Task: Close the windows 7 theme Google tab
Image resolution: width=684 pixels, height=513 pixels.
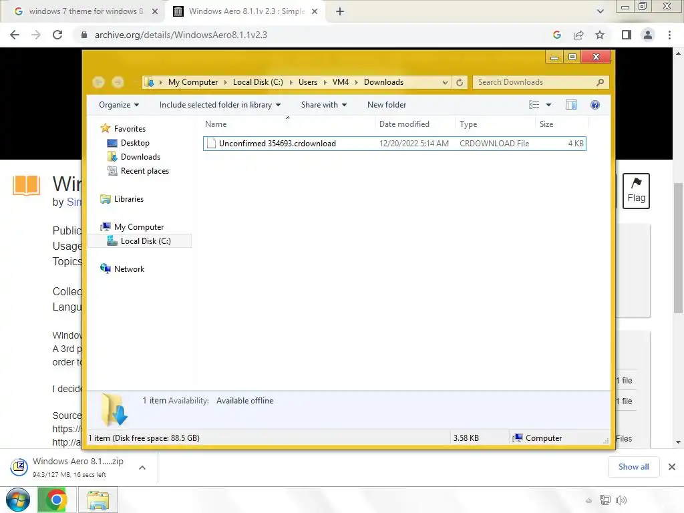Action: click(155, 11)
